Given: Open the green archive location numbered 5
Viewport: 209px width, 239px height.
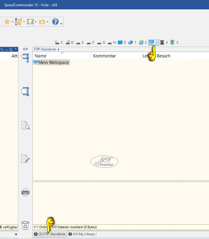Looking at the screenshot, I should tap(174, 43).
